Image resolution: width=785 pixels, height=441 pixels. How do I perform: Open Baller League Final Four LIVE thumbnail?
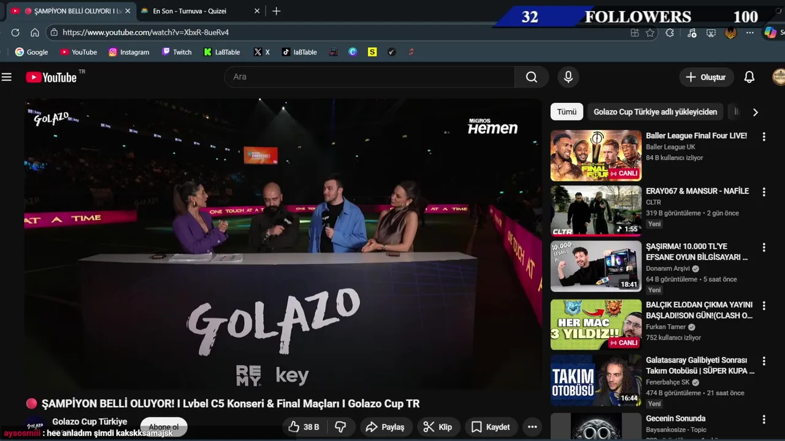595,156
